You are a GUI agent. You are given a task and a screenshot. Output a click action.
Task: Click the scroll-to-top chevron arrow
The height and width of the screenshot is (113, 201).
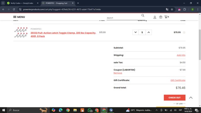[191, 98]
